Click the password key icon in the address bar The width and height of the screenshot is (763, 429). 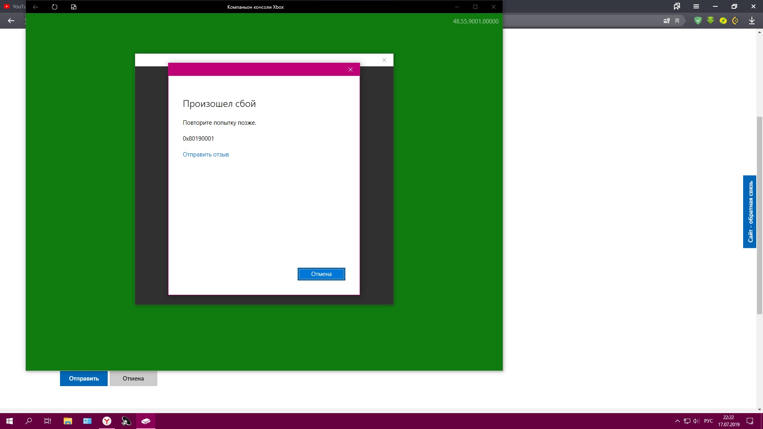667,21
